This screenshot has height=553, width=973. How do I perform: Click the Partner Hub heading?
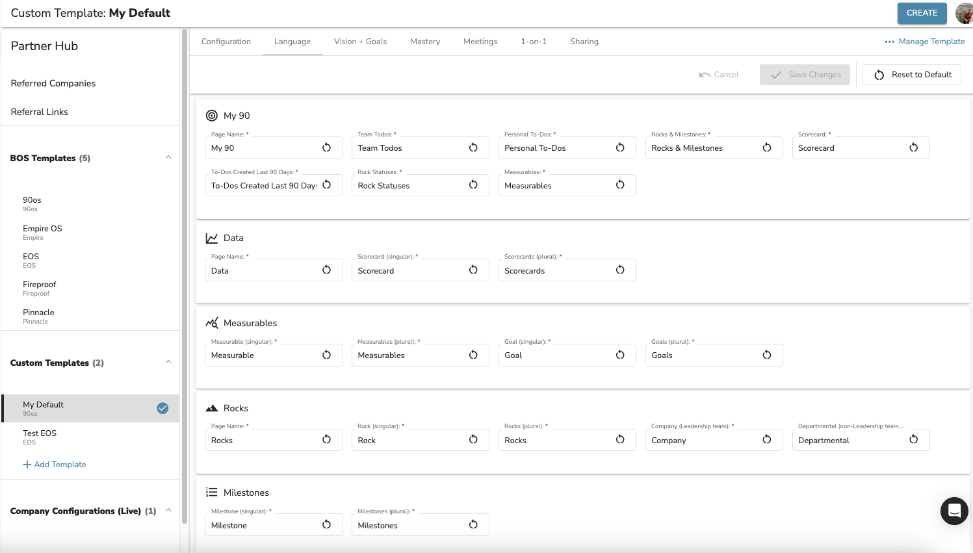pyautogui.click(x=44, y=46)
